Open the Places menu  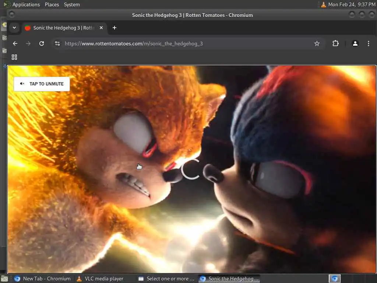coord(52,4)
